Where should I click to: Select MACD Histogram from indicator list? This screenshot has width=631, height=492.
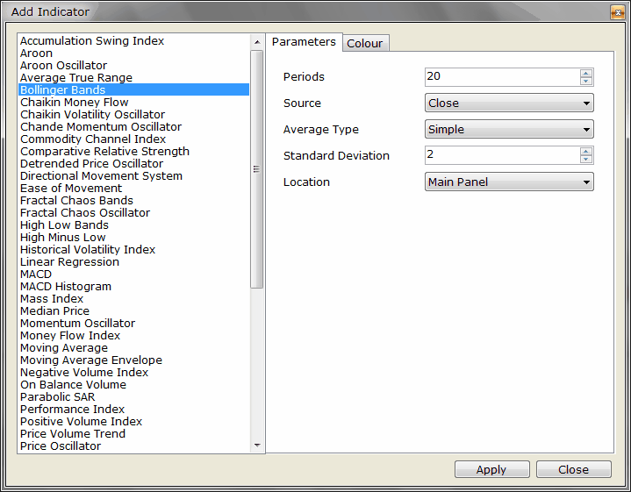click(x=66, y=287)
